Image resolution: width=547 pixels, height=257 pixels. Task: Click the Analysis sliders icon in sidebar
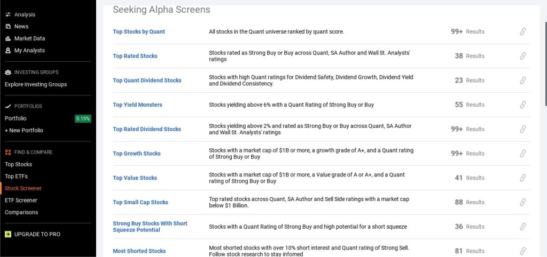[x=8, y=14]
